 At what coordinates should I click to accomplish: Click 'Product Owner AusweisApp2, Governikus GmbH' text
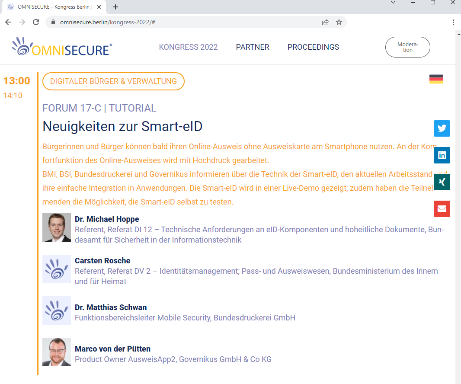coord(173,359)
